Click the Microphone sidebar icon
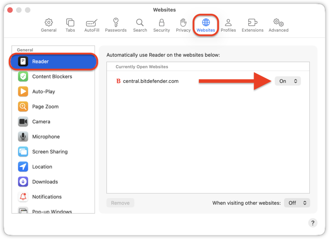Image resolution: width=329 pixels, height=239 pixels. pos(23,137)
